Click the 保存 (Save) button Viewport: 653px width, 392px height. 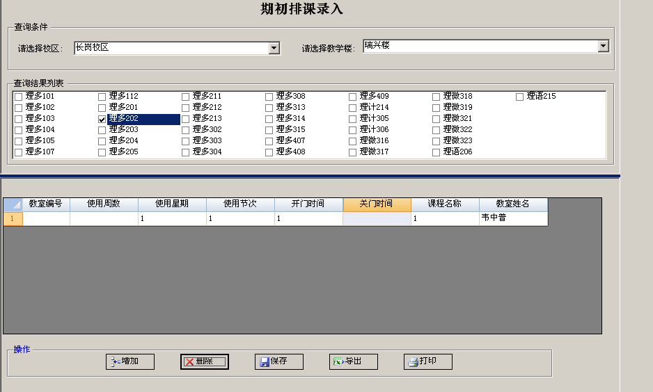(279, 361)
